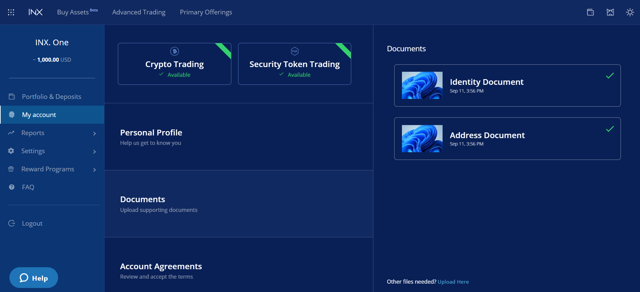640x292 pixels.
Task: Click the INX logo
Action: [36, 12]
